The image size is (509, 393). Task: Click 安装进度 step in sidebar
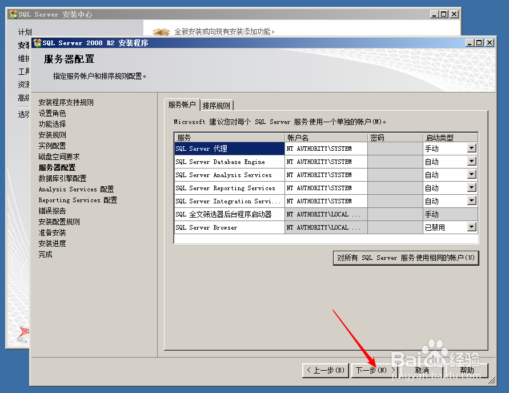click(52, 243)
